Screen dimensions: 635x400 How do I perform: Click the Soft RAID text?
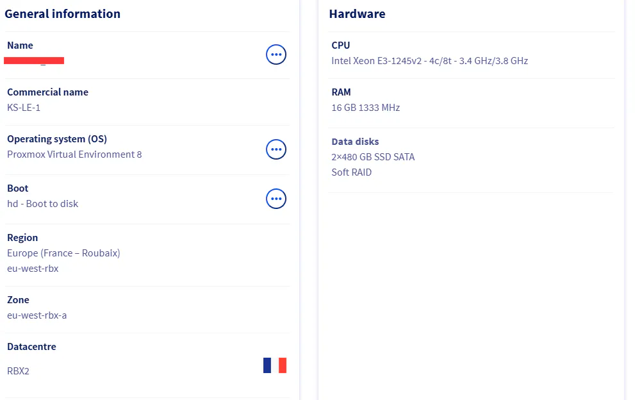(351, 172)
